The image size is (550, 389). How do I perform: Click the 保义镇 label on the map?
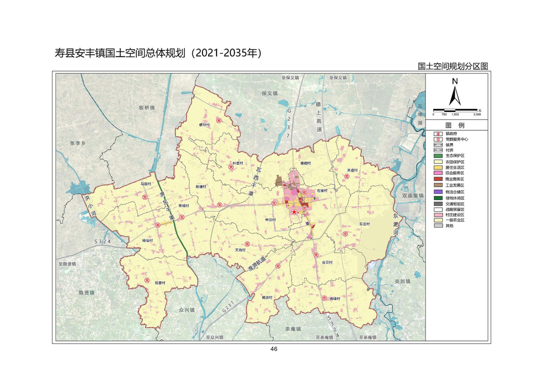270,93
